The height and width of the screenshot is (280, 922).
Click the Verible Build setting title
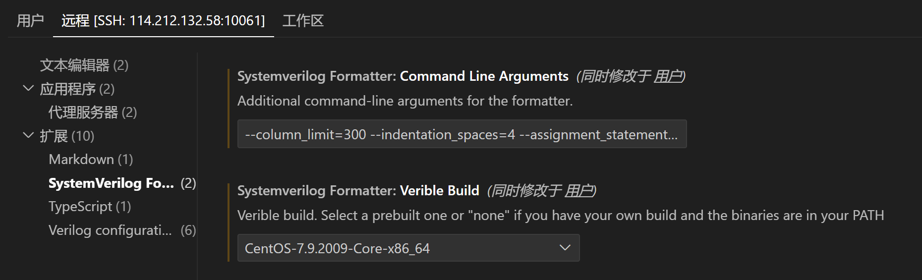tap(439, 191)
